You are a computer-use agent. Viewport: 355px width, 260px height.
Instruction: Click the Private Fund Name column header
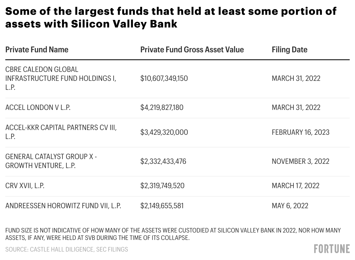pyautogui.click(x=37, y=50)
